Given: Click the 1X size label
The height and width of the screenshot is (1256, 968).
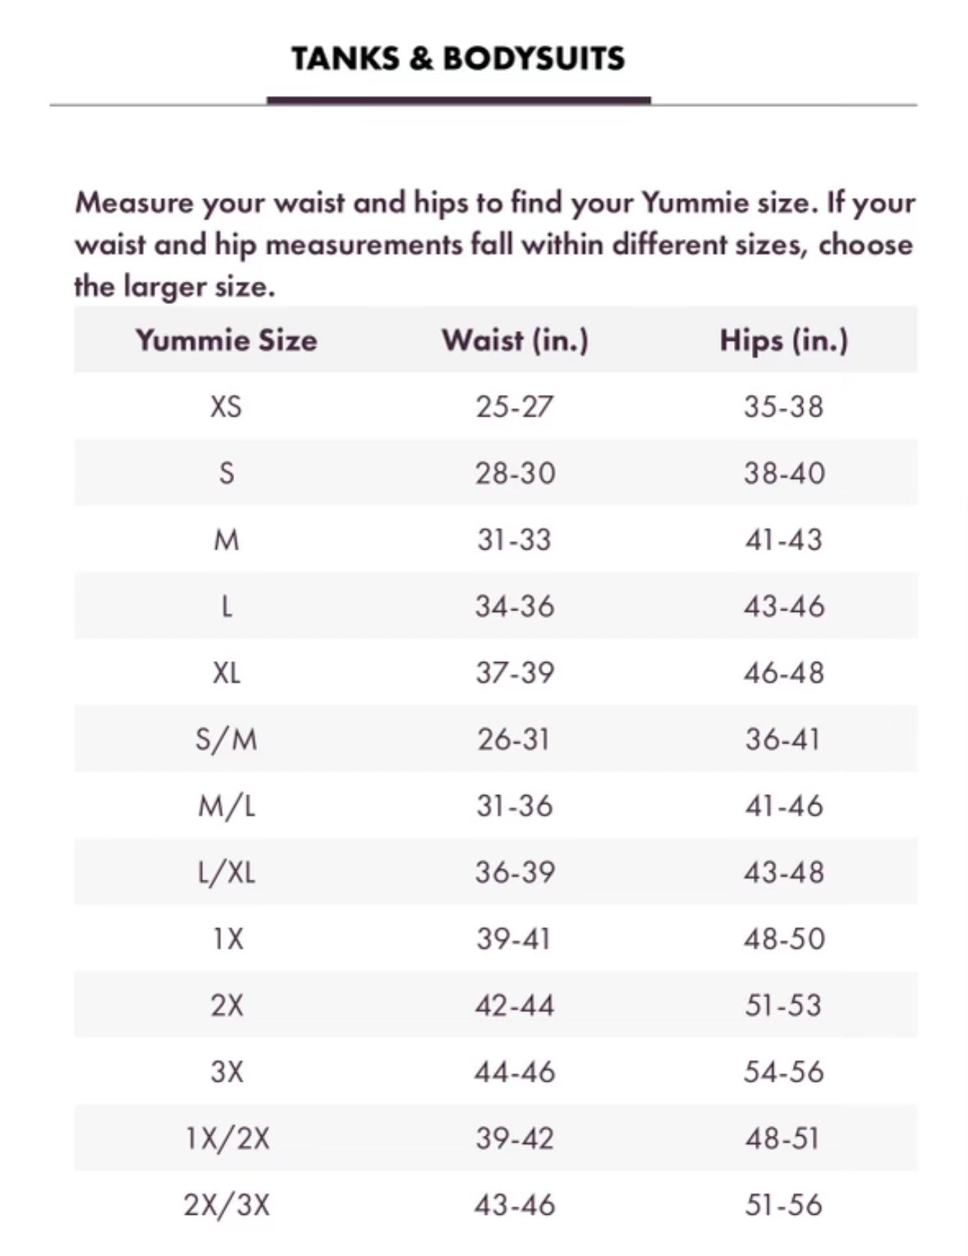Looking at the screenshot, I should pos(227,938).
